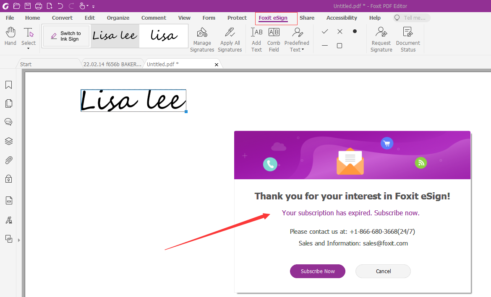Image resolution: width=491 pixels, height=297 pixels.
Task: Click Switch to Ink Sign button
Action: point(66,36)
